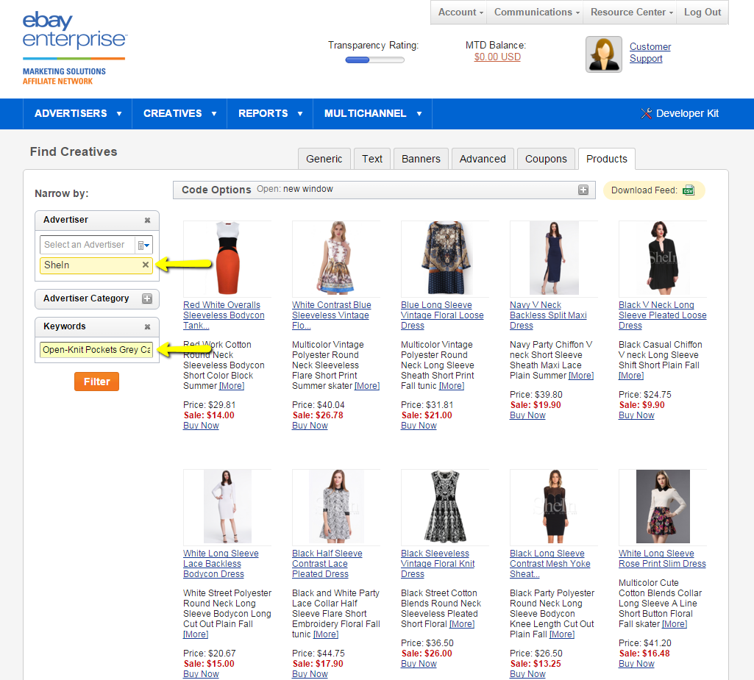754x680 pixels.
Task: Open the Black Sleeveless Vintage Floral Knit image
Action: [445, 507]
